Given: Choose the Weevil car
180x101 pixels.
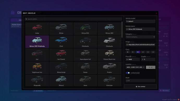Looking at the screenshot, I should pyautogui.click(x=61, y=80).
